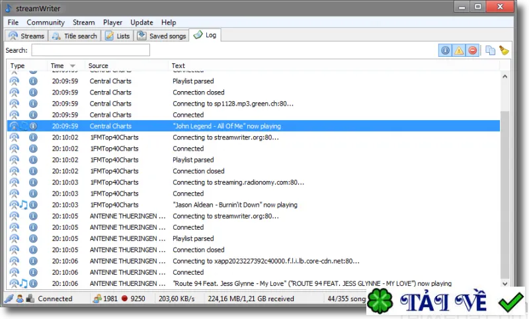Select ANTENNE THUERINGEN "Connection closed" entry

pos(253,250)
